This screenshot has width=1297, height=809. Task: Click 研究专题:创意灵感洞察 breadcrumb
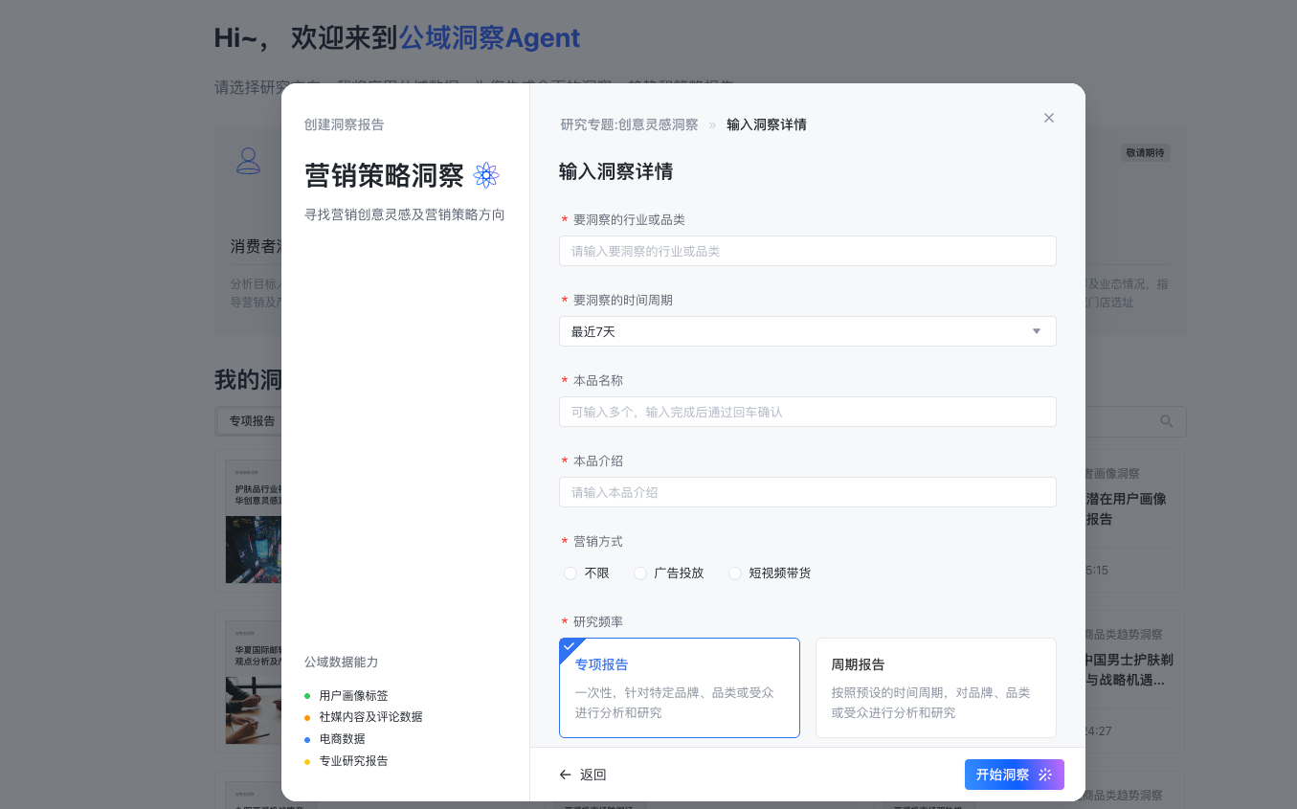pos(629,124)
